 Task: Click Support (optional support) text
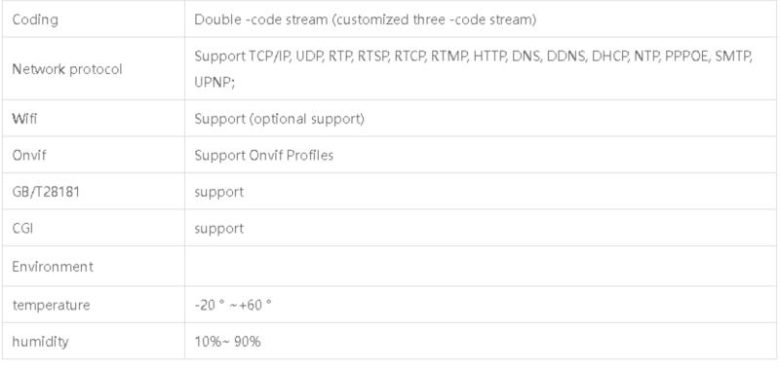(x=279, y=119)
